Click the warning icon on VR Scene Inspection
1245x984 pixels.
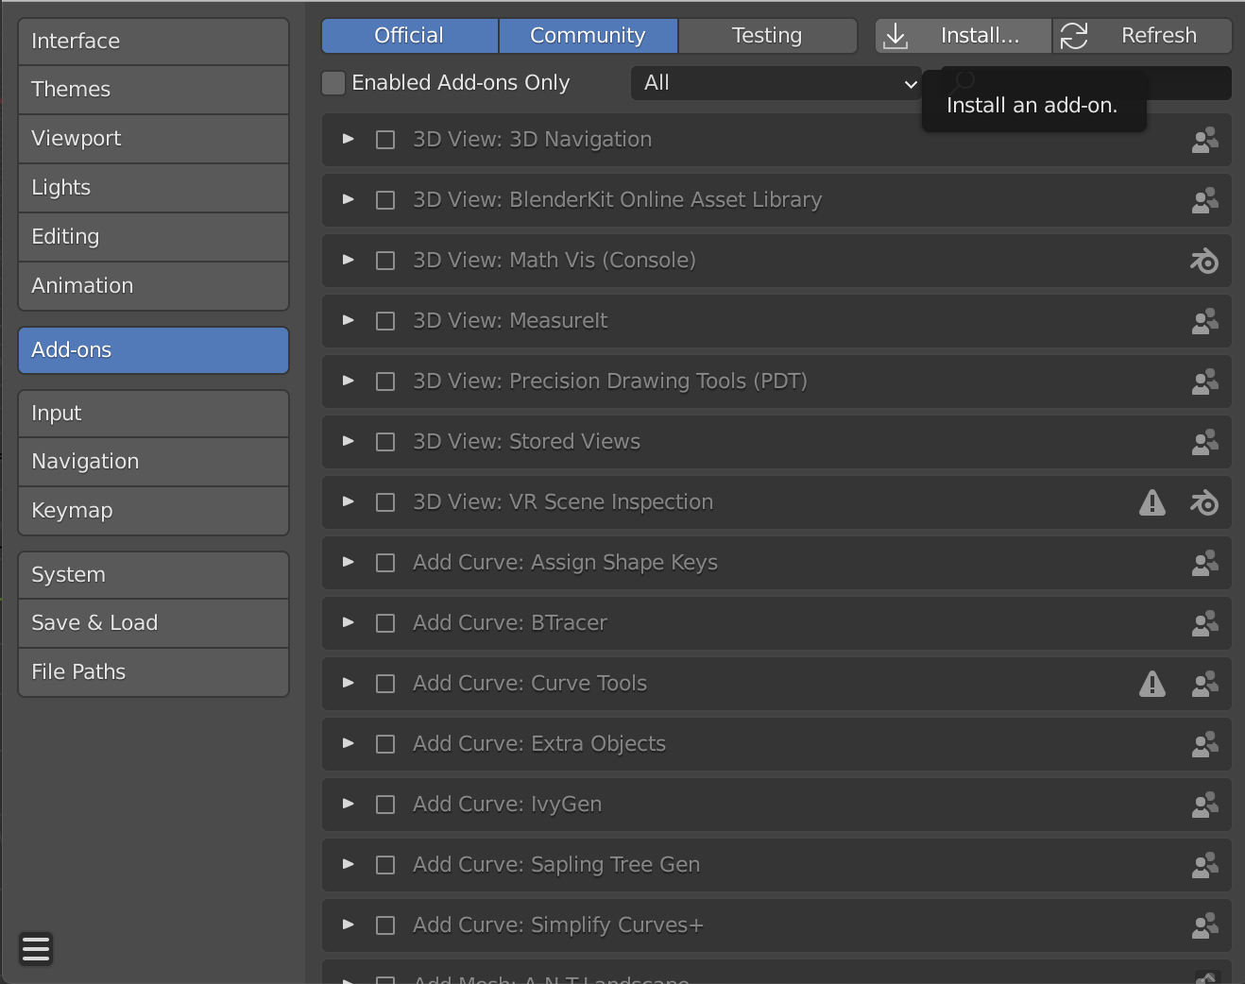pyautogui.click(x=1152, y=502)
